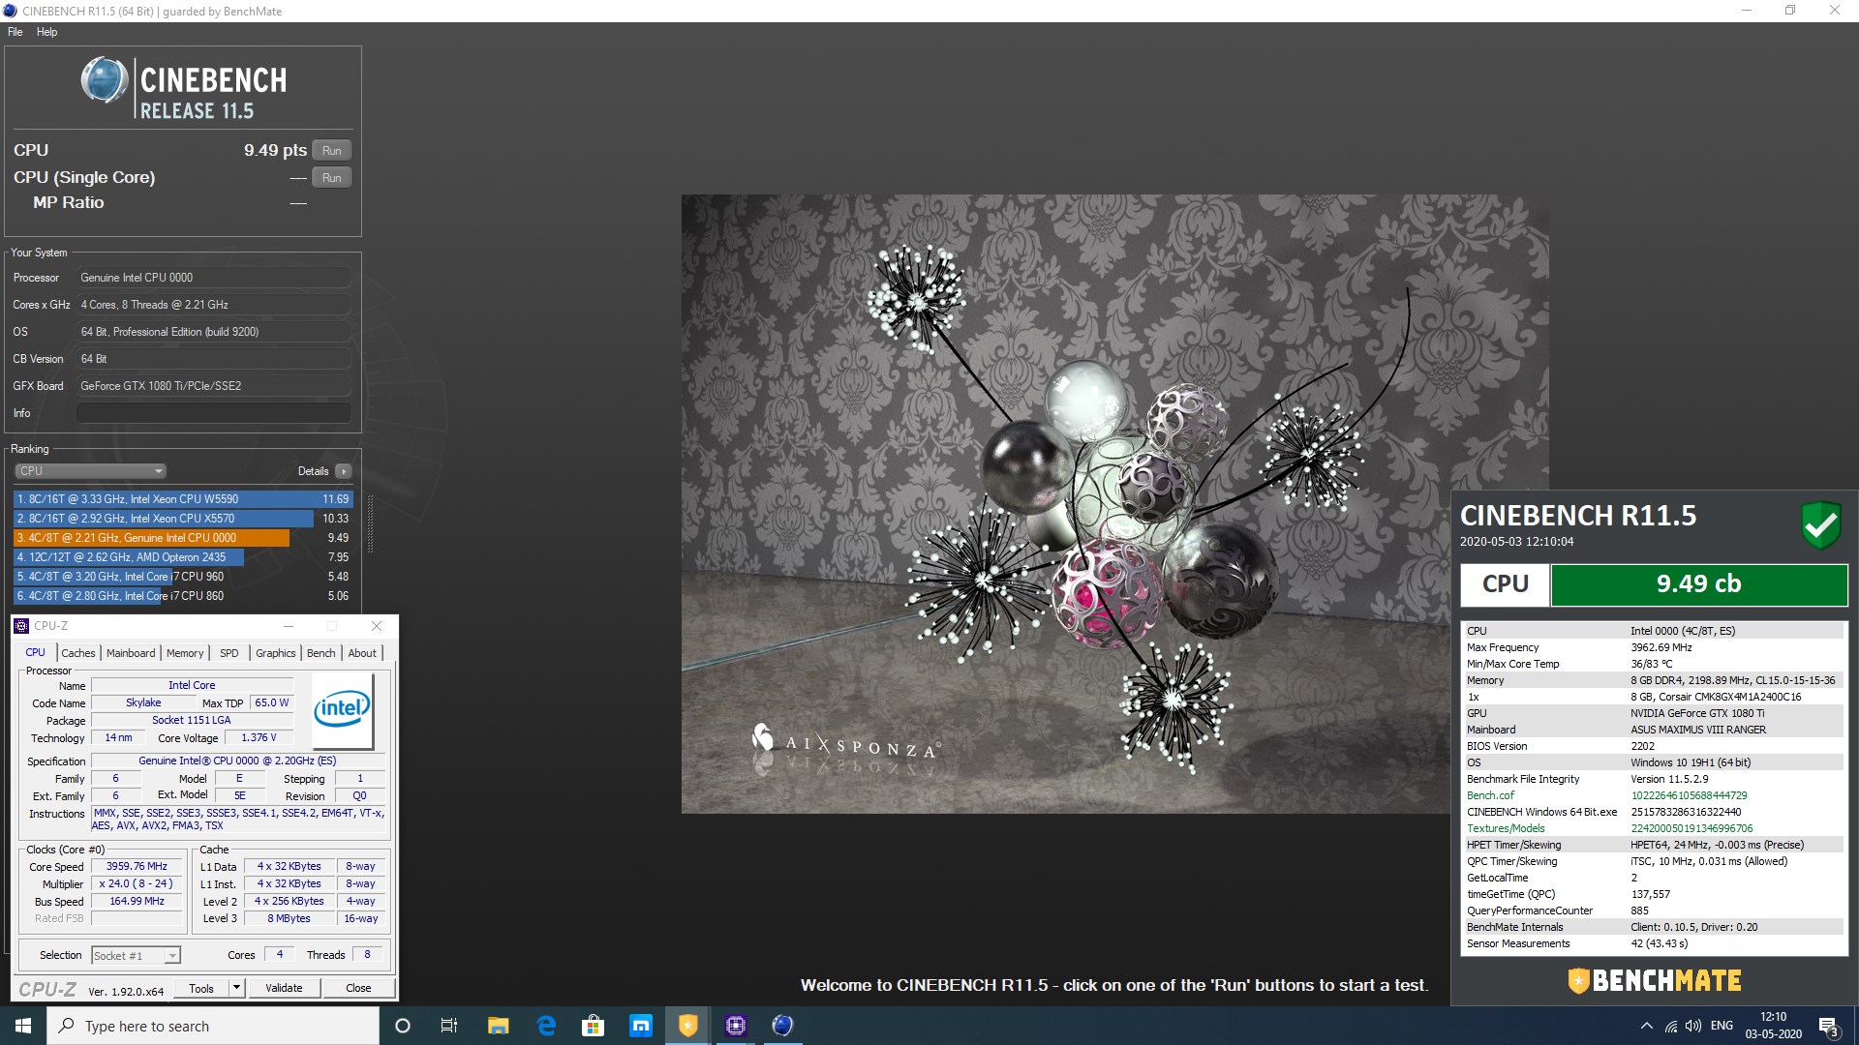This screenshot has width=1859, height=1045.
Task: Select ranking row Intel Xeon CPU W5590
Action: (183, 499)
